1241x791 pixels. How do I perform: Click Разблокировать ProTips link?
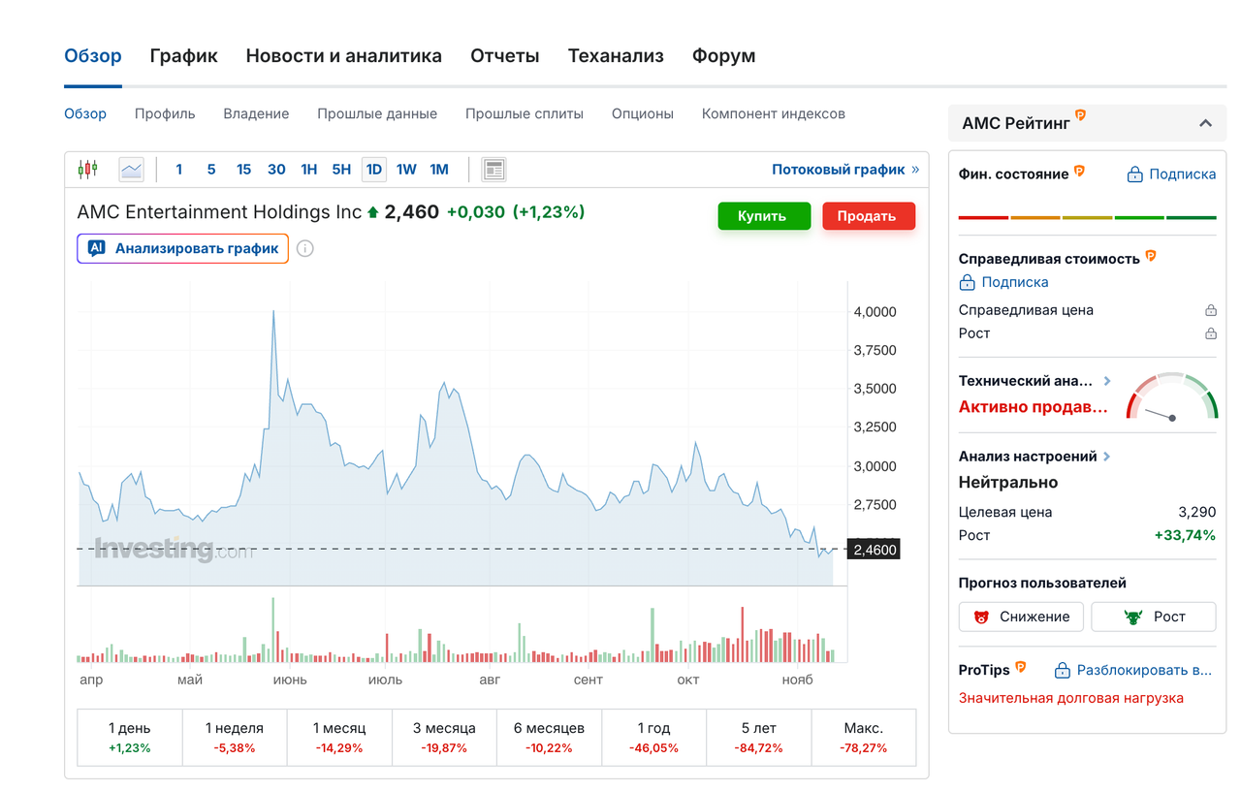1133,670
